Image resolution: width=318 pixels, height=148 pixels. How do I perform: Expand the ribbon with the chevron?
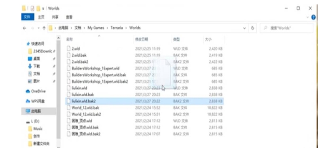click(308, 17)
